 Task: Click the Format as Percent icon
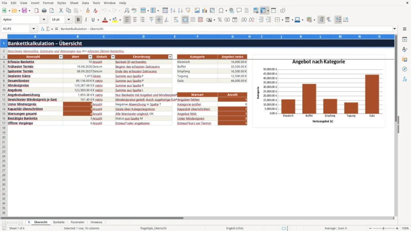(x=220, y=20)
